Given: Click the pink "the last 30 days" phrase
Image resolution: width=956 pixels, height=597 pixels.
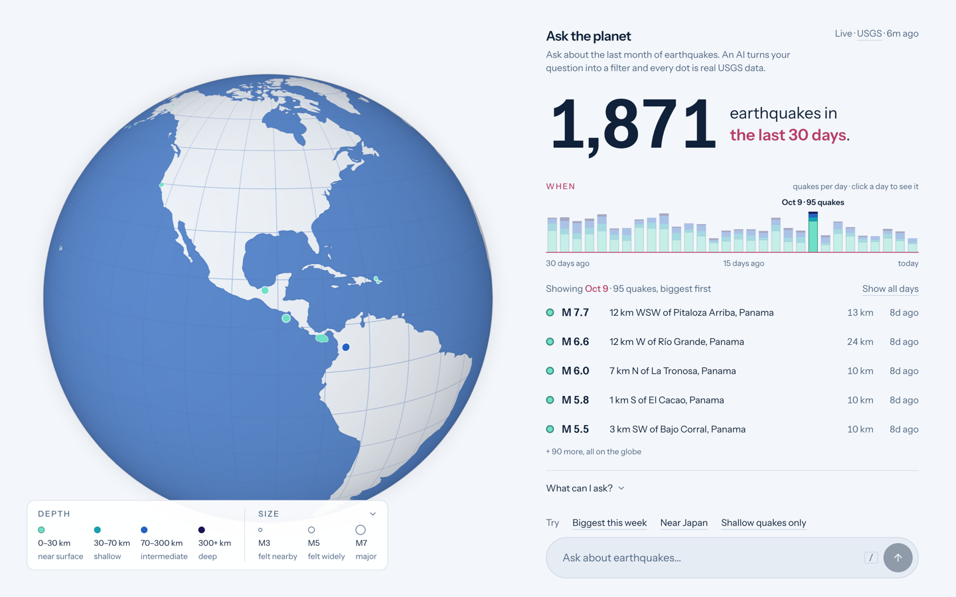Looking at the screenshot, I should (787, 135).
